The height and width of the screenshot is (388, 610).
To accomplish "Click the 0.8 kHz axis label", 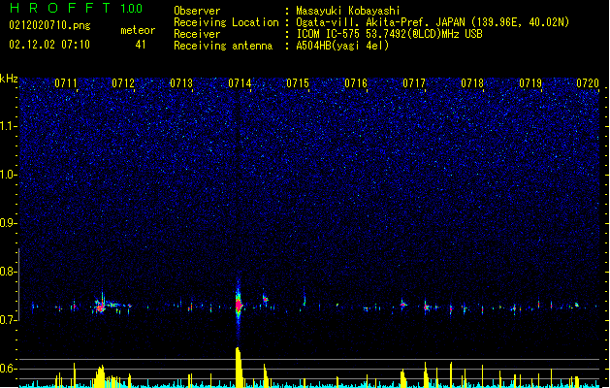I will (x=8, y=272).
